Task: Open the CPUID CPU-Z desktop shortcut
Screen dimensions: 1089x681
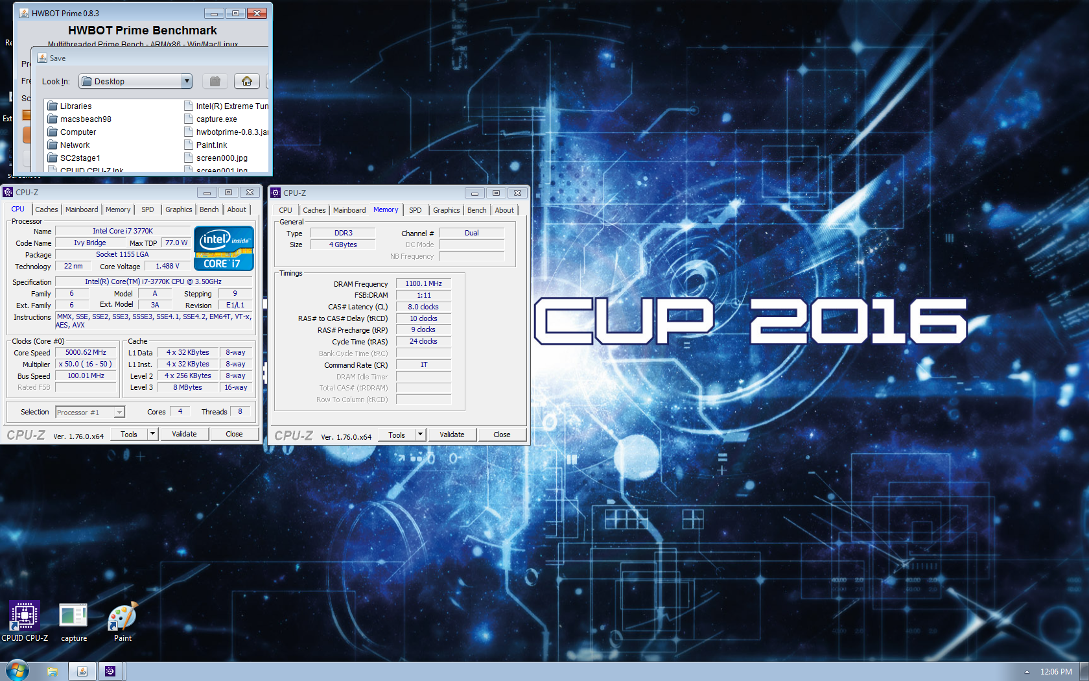Action: pos(25,621)
